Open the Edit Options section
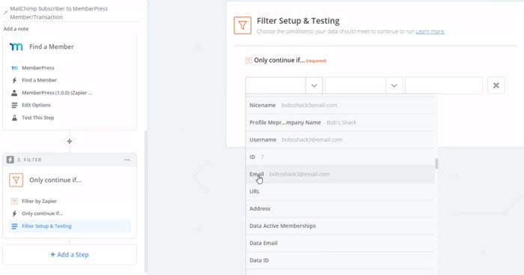The image size is (524, 275). [36, 105]
